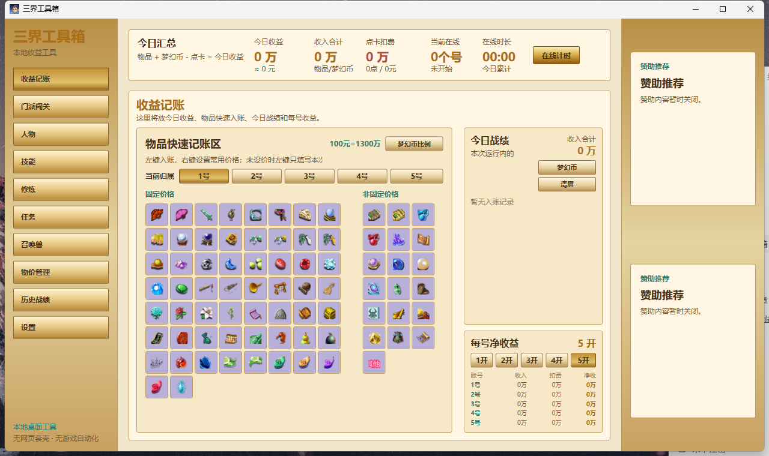Select the teal mask tile item
The width and height of the screenshot is (769, 456).
374,313
